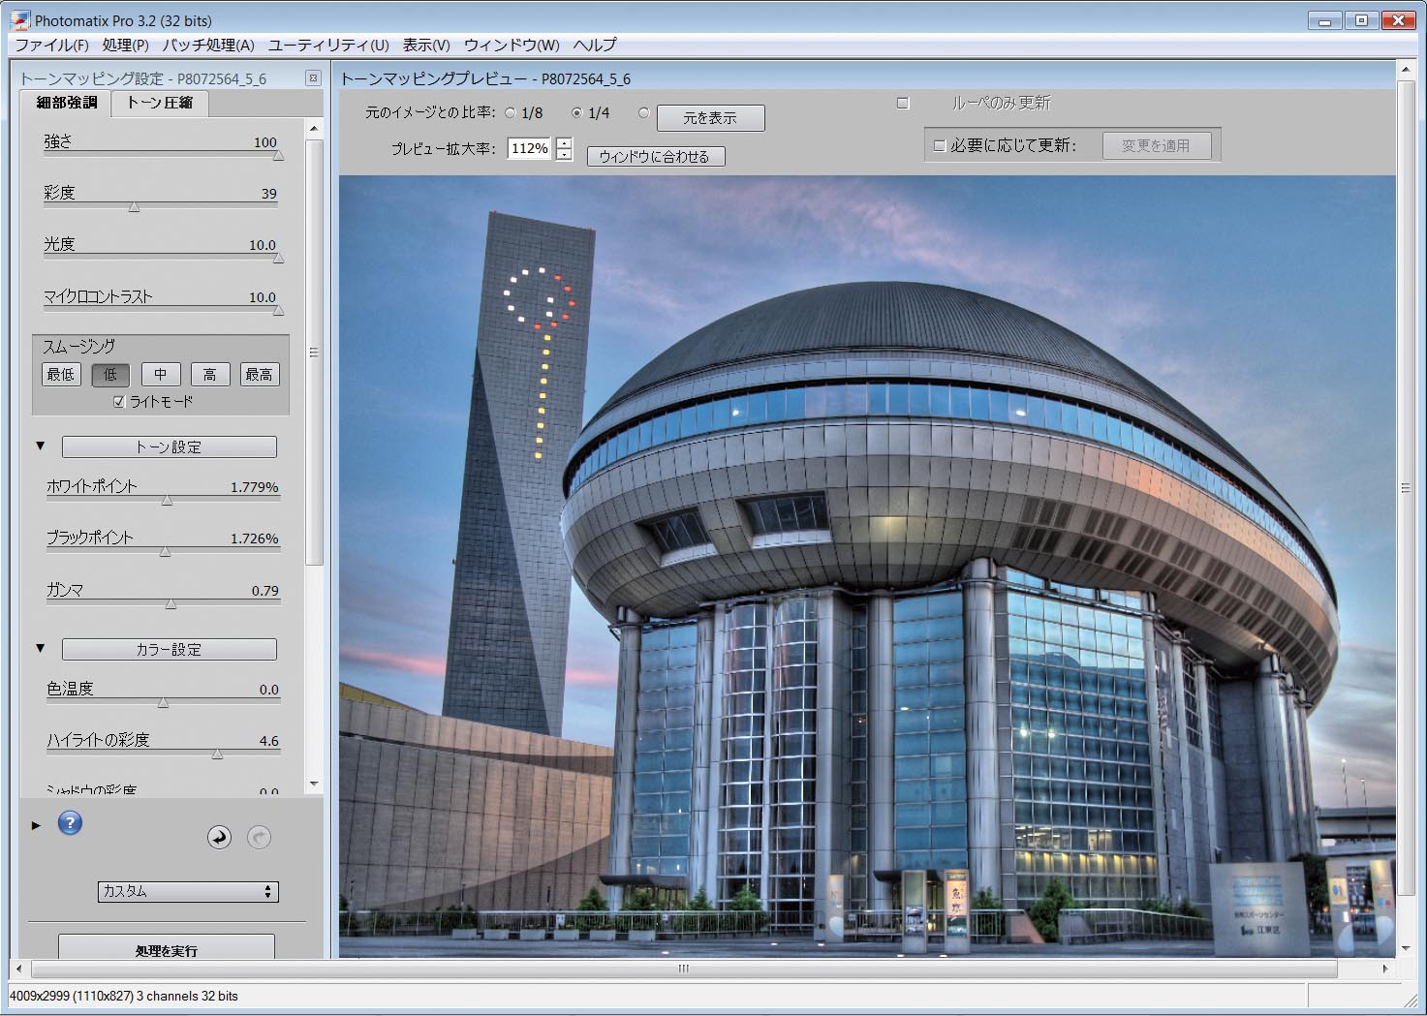The image size is (1427, 1016).
Task: Click the 元を表示 button
Action: (710, 118)
